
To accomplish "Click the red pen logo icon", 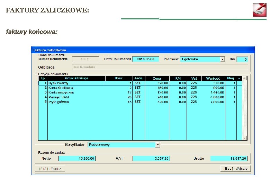I will [x=260, y=10].
